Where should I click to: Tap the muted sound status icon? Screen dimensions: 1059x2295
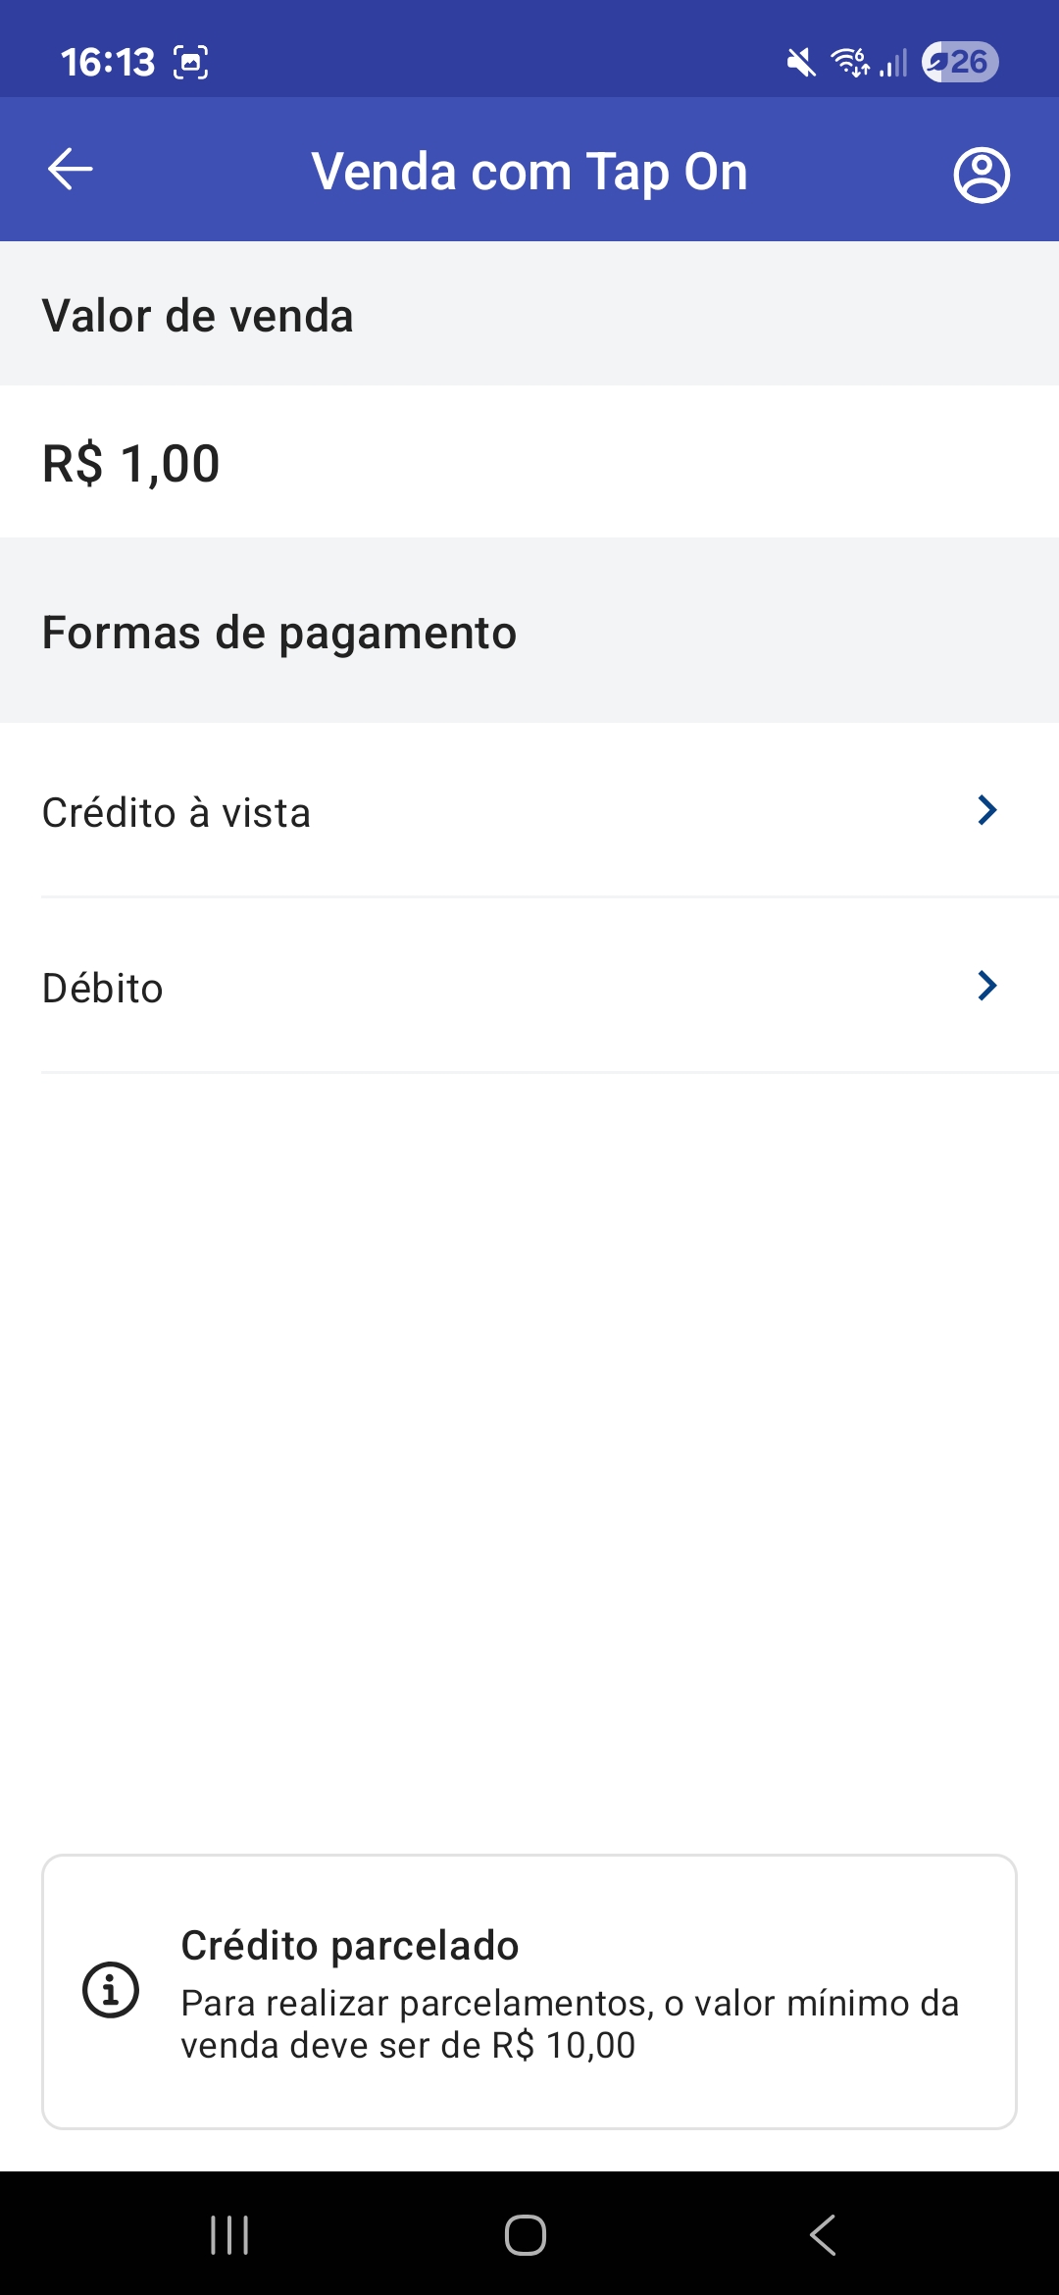coord(801,63)
